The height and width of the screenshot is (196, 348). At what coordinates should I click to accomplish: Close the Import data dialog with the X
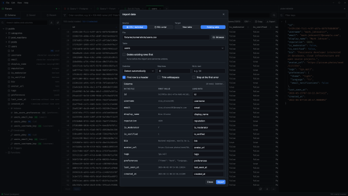223,14
